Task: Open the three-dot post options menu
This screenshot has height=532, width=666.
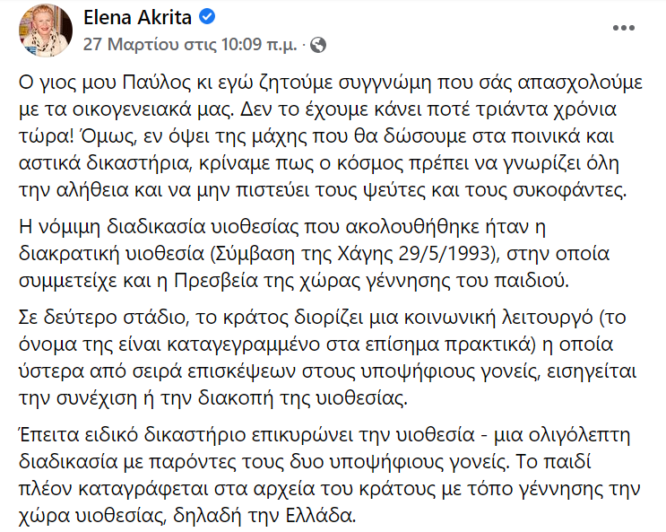Action: [624, 28]
